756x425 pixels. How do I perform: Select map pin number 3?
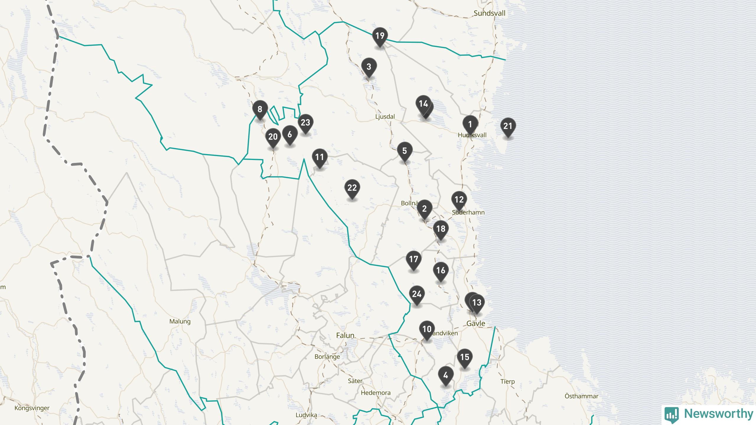369,68
